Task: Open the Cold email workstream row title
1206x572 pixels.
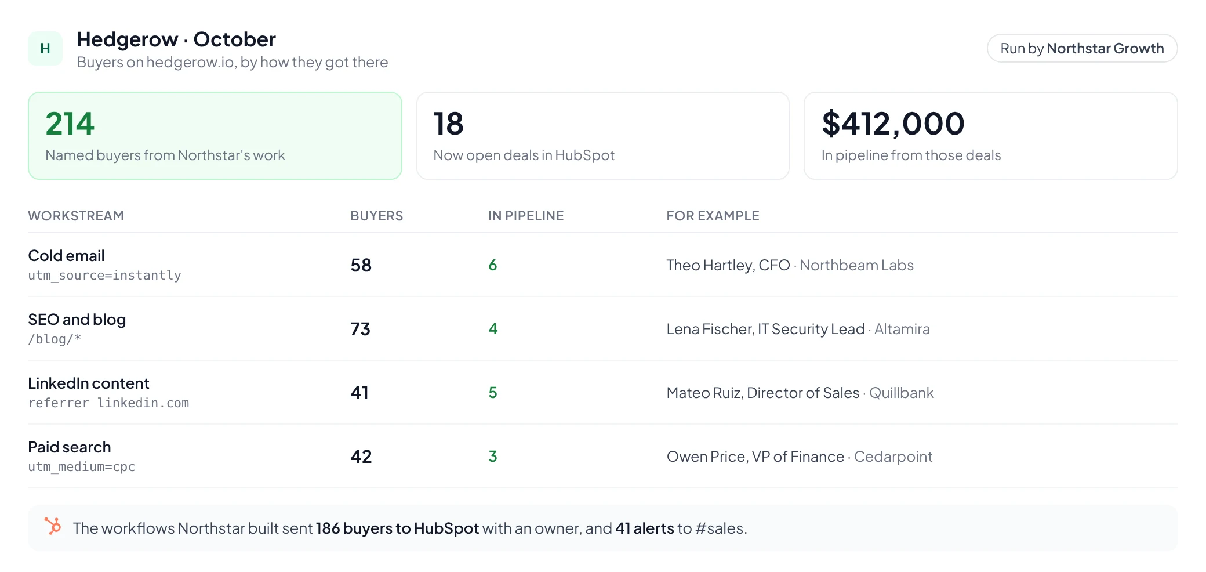Action: tap(67, 256)
